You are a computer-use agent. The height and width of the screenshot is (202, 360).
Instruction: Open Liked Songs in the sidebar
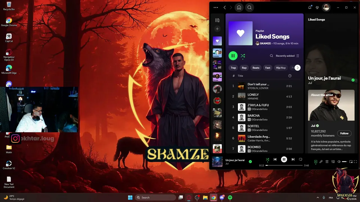click(217, 41)
